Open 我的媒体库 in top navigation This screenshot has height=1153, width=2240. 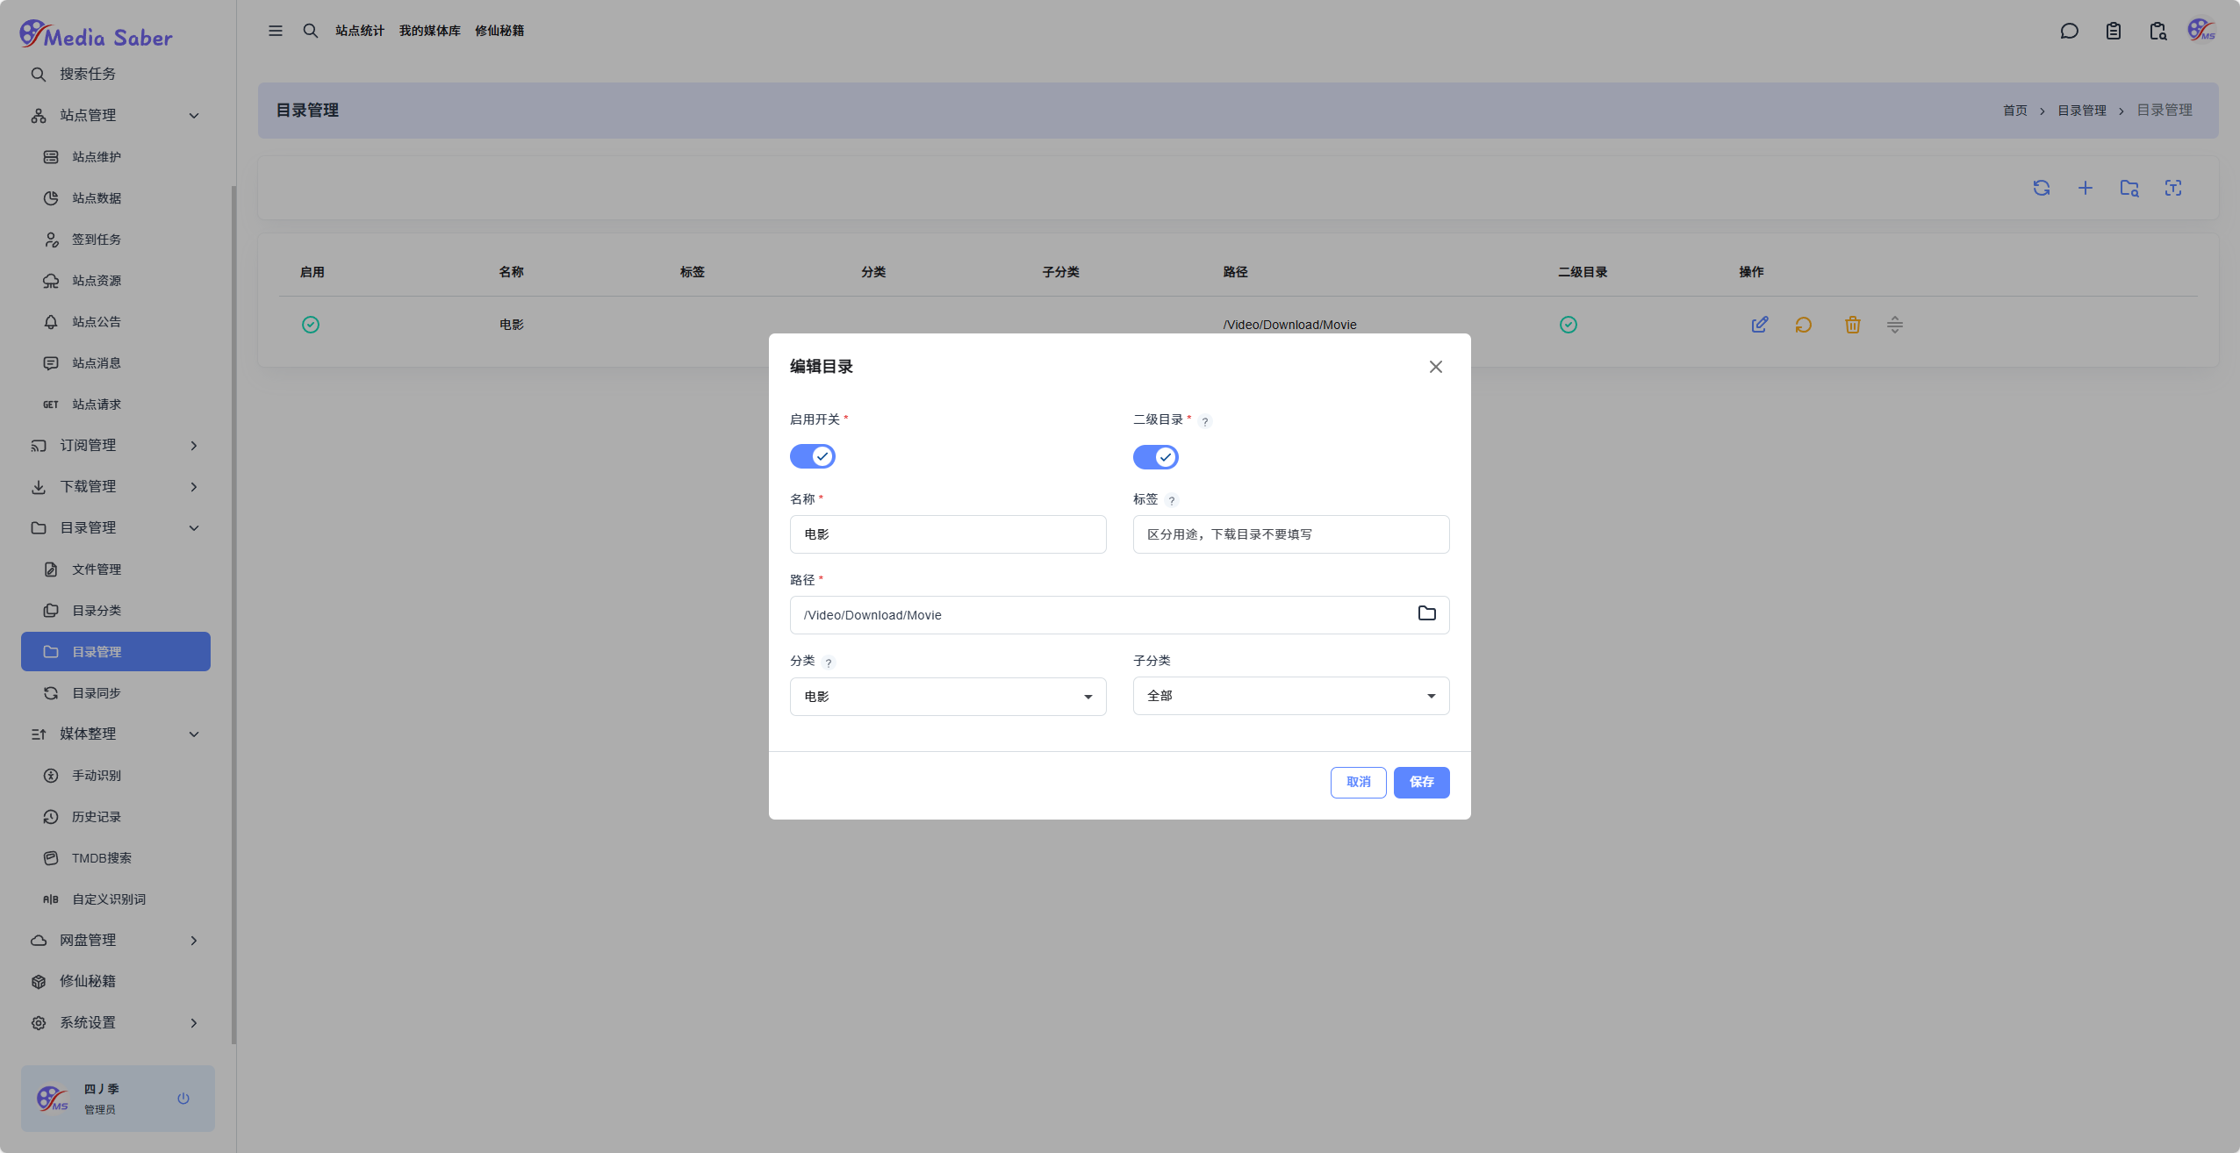(x=429, y=31)
